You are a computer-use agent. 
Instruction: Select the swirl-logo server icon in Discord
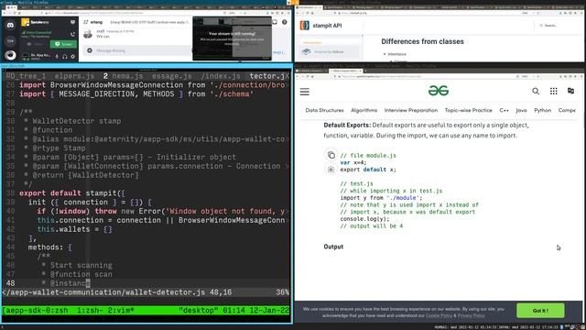coord(10,55)
